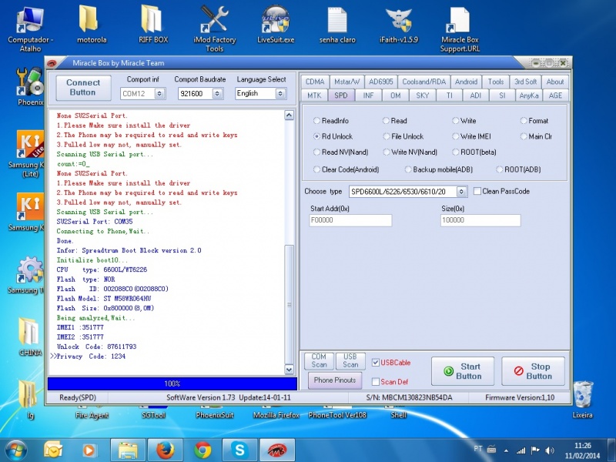Click the volume speaker tray icon
Image resolution: width=616 pixels, height=462 pixels.
[550, 450]
